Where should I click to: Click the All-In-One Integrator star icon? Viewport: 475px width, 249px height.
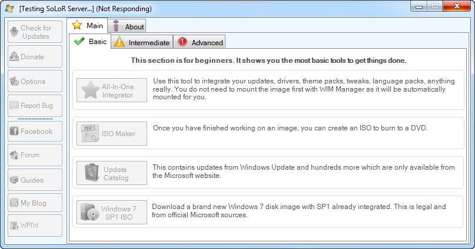tap(90, 90)
